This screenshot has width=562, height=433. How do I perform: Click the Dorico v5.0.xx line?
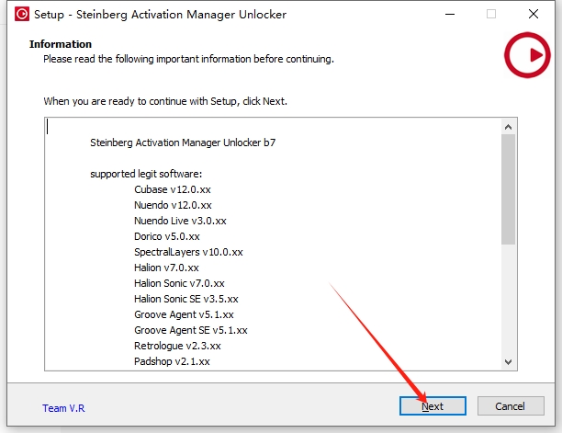166,236
